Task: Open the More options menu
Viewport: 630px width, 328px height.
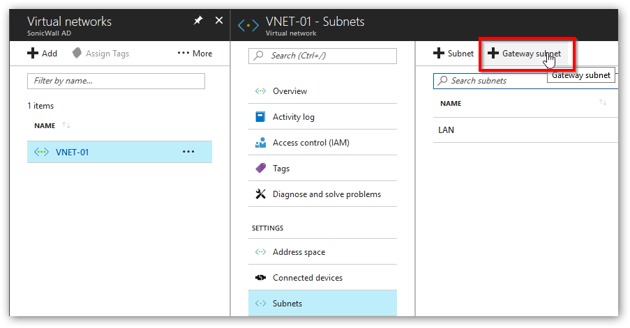Action: (x=195, y=54)
